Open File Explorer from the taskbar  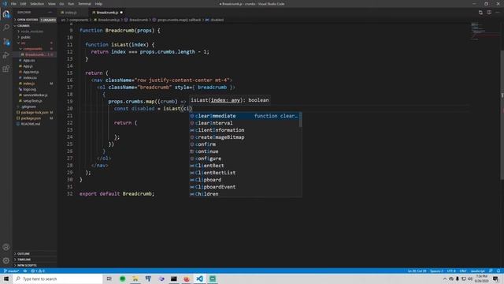coord(135,278)
